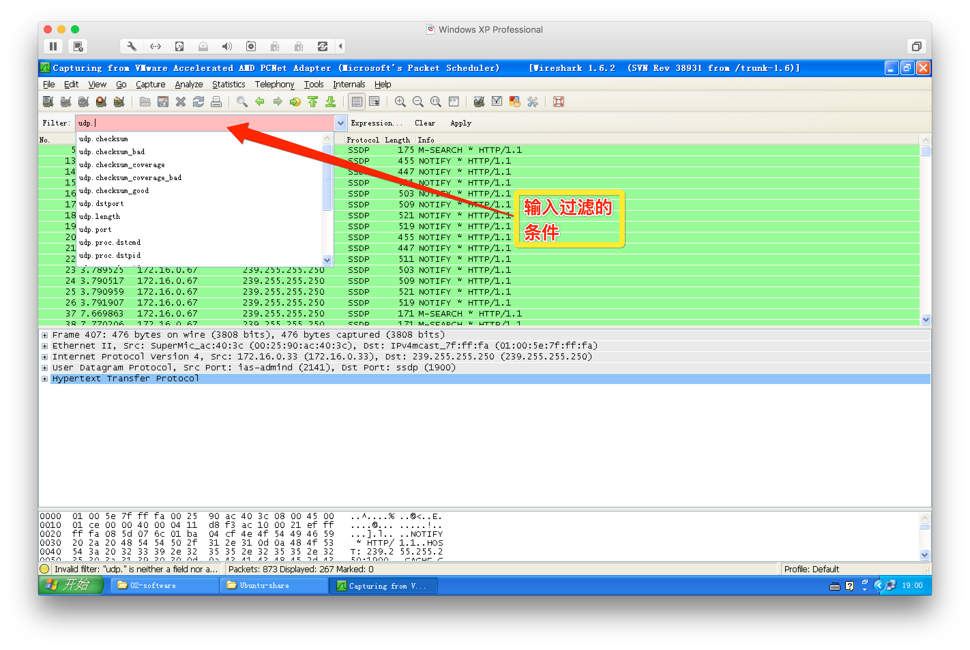Clear the display filter
This screenshot has width=970, height=650.
(x=425, y=123)
